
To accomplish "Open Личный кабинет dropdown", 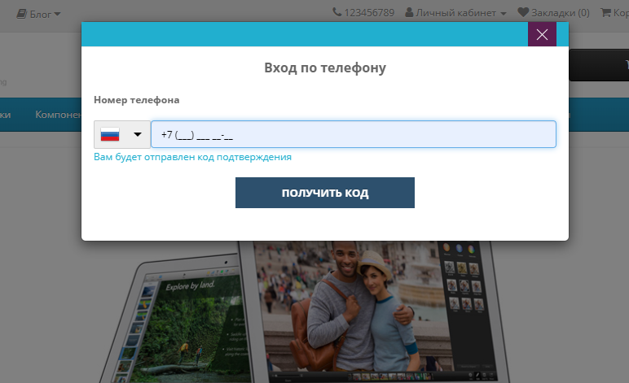I will click(x=455, y=13).
